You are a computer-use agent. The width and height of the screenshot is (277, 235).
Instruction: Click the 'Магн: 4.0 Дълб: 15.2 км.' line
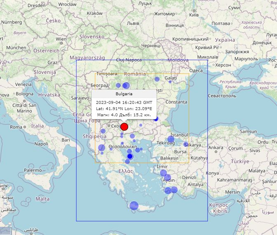pyautogui.click(x=124, y=115)
